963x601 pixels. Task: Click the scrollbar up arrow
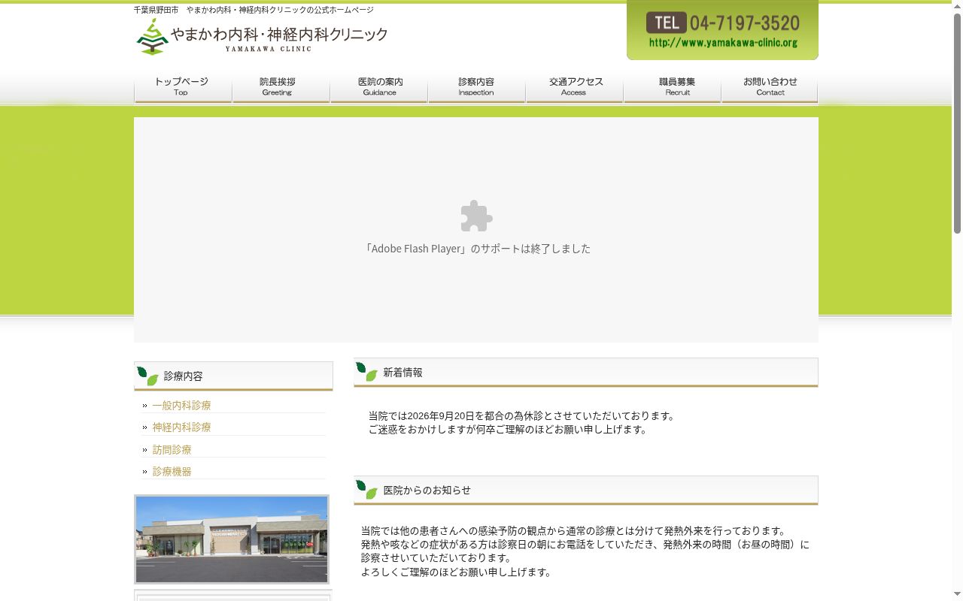point(957,6)
